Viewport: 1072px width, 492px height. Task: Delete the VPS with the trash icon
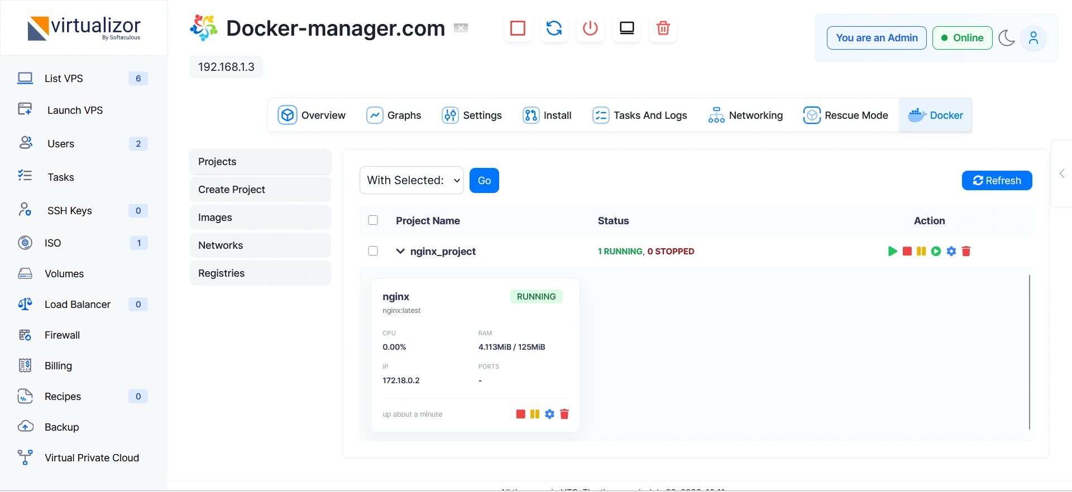[663, 28]
